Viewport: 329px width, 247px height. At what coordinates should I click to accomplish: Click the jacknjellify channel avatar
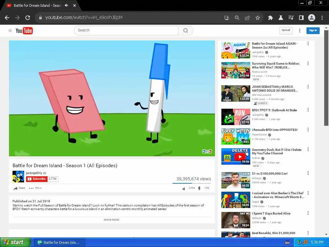[18, 177]
